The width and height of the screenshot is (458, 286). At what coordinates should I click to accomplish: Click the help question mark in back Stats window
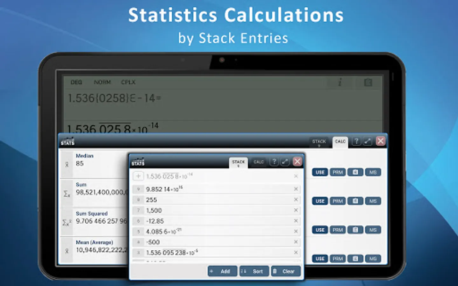pyautogui.click(x=356, y=141)
